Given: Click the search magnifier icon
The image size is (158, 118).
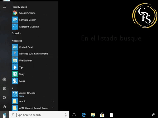Looking at the screenshot, I should pos(13,115).
